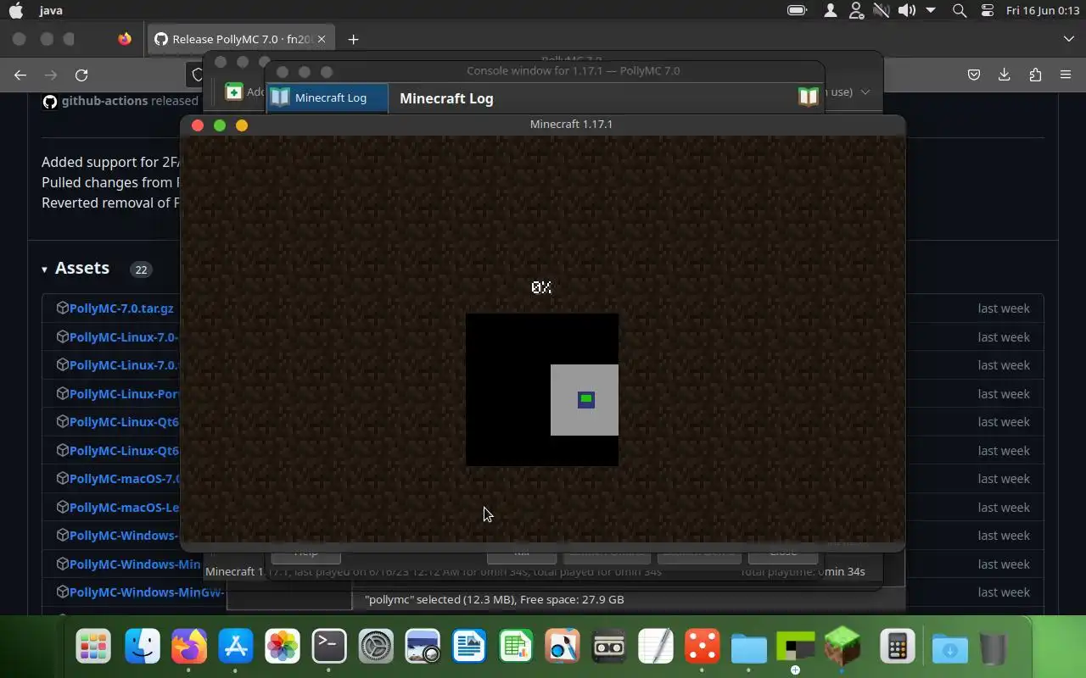Click the date and time display
Image resolution: width=1086 pixels, height=678 pixels.
coord(1042,10)
